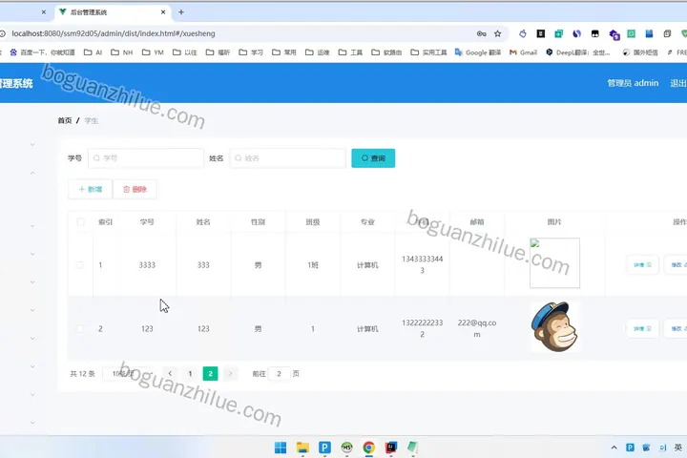Open the Gmail bookmark
687x458 pixels.
click(x=523, y=52)
